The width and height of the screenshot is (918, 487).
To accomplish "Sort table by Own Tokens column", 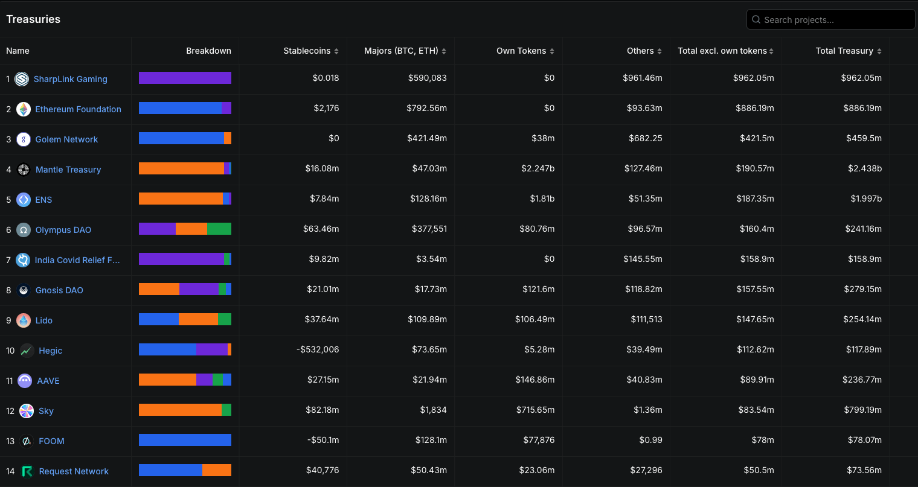I will click(x=525, y=51).
